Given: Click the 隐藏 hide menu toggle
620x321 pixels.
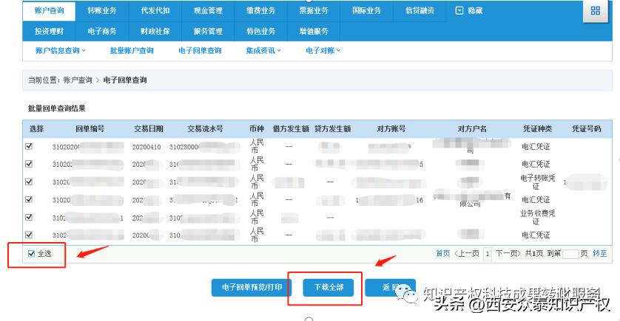Looking at the screenshot, I should click(x=469, y=10).
